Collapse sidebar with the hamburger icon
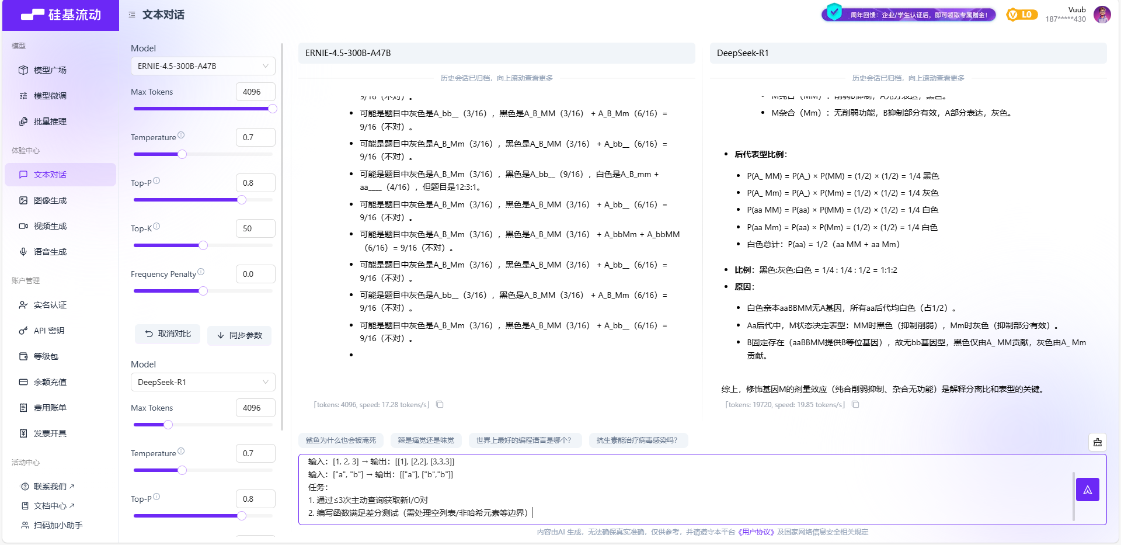 [131, 15]
